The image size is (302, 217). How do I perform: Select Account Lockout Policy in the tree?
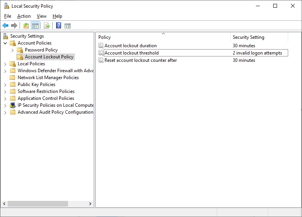pos(49,57)
